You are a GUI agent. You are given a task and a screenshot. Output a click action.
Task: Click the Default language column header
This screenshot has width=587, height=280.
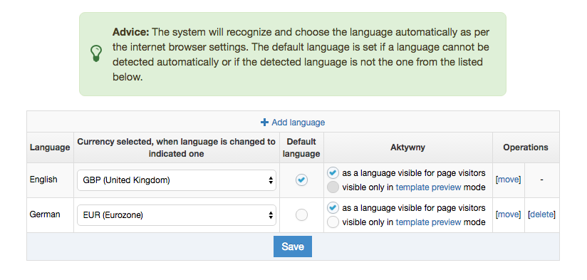[301, 147]
